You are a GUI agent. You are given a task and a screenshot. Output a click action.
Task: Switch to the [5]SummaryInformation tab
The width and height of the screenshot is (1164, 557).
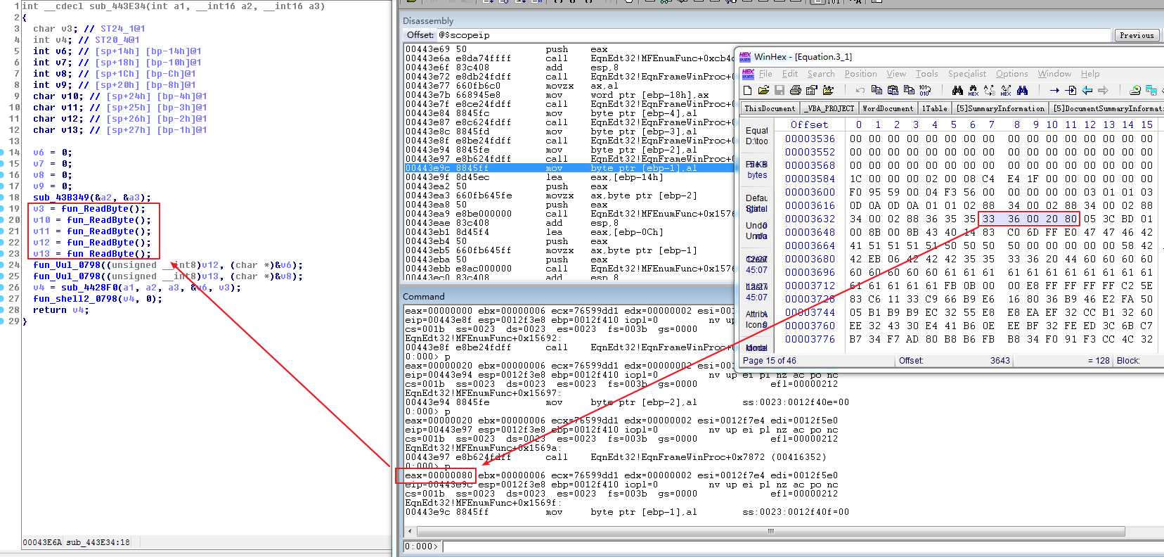tap(1000, 108)
